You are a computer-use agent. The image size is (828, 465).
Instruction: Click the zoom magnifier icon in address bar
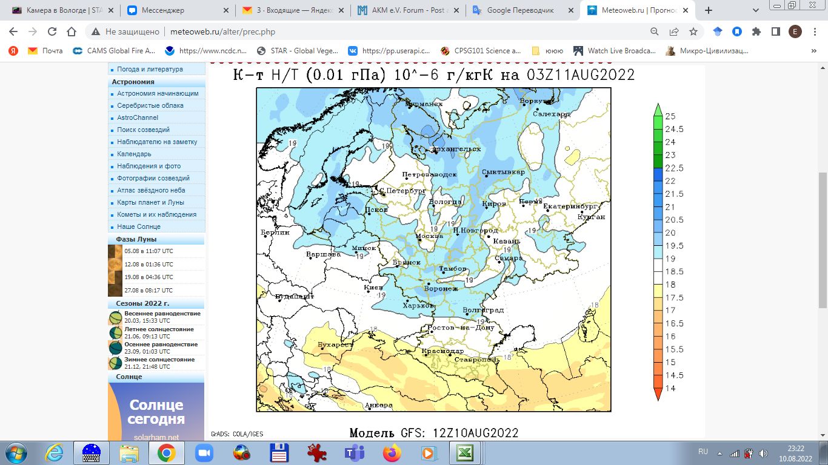coord(655,31)
